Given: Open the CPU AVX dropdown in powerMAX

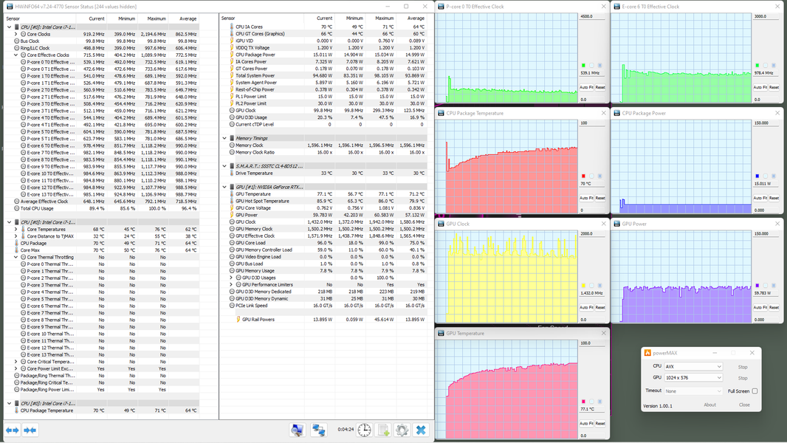Looking at the screenshot, I should click(x=693, y=366).
